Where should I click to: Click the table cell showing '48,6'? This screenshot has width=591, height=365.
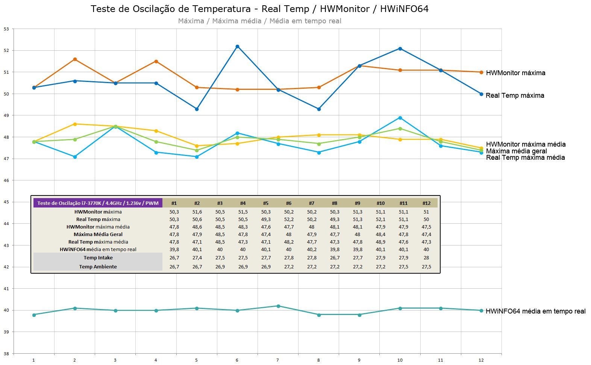click(x=197, y=227)
